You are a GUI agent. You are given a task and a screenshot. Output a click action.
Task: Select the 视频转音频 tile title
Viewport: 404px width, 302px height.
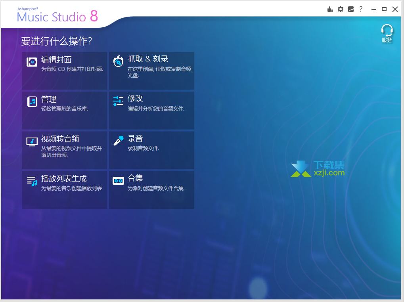click(60, 139)
